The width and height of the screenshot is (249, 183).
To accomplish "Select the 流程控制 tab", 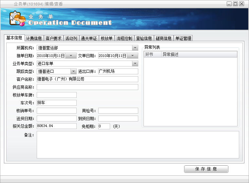I will click(x=124, y=38).
